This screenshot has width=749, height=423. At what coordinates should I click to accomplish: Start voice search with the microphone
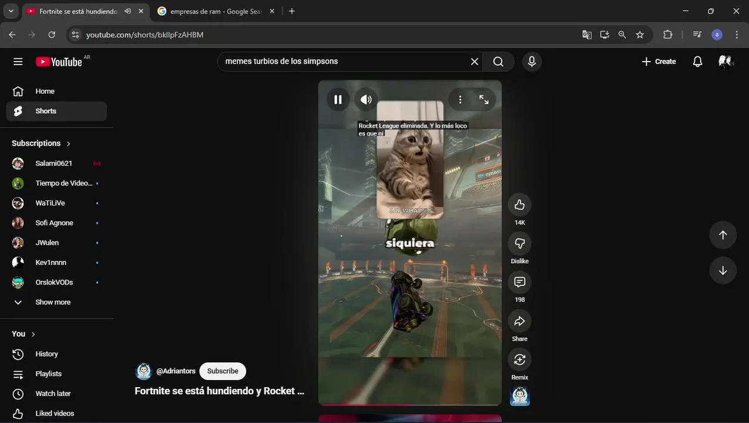(x=532, y=62)
